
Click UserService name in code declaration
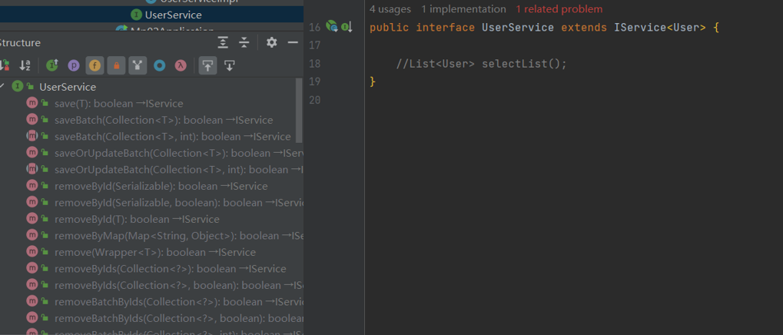(x=518, y=28)
